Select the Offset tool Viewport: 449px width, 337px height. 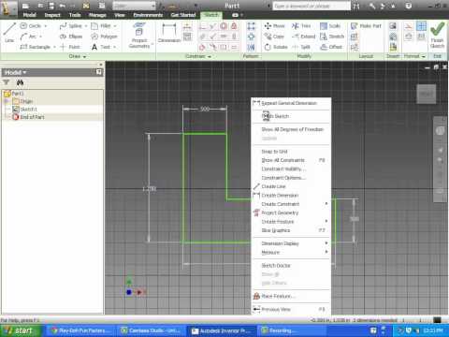tap(331, 47)
